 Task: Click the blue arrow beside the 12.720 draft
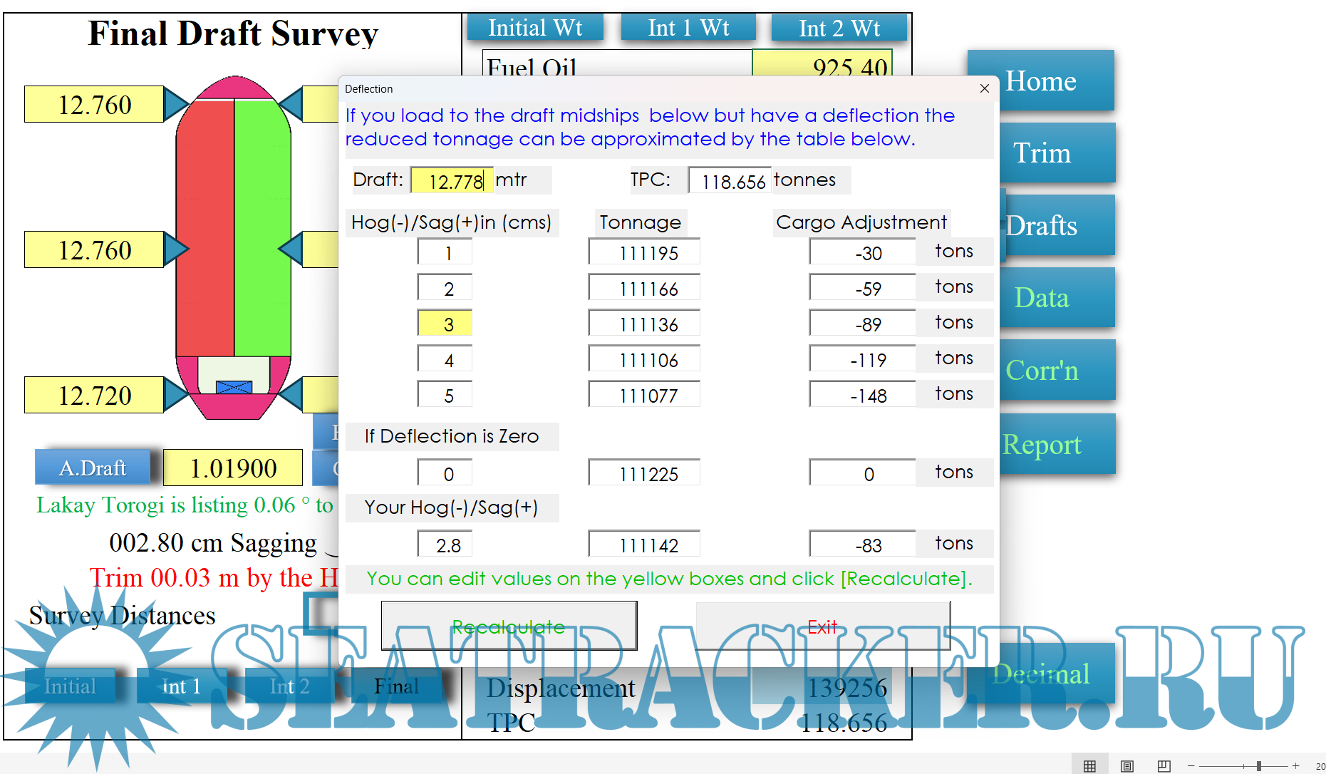tap(175, 394)
